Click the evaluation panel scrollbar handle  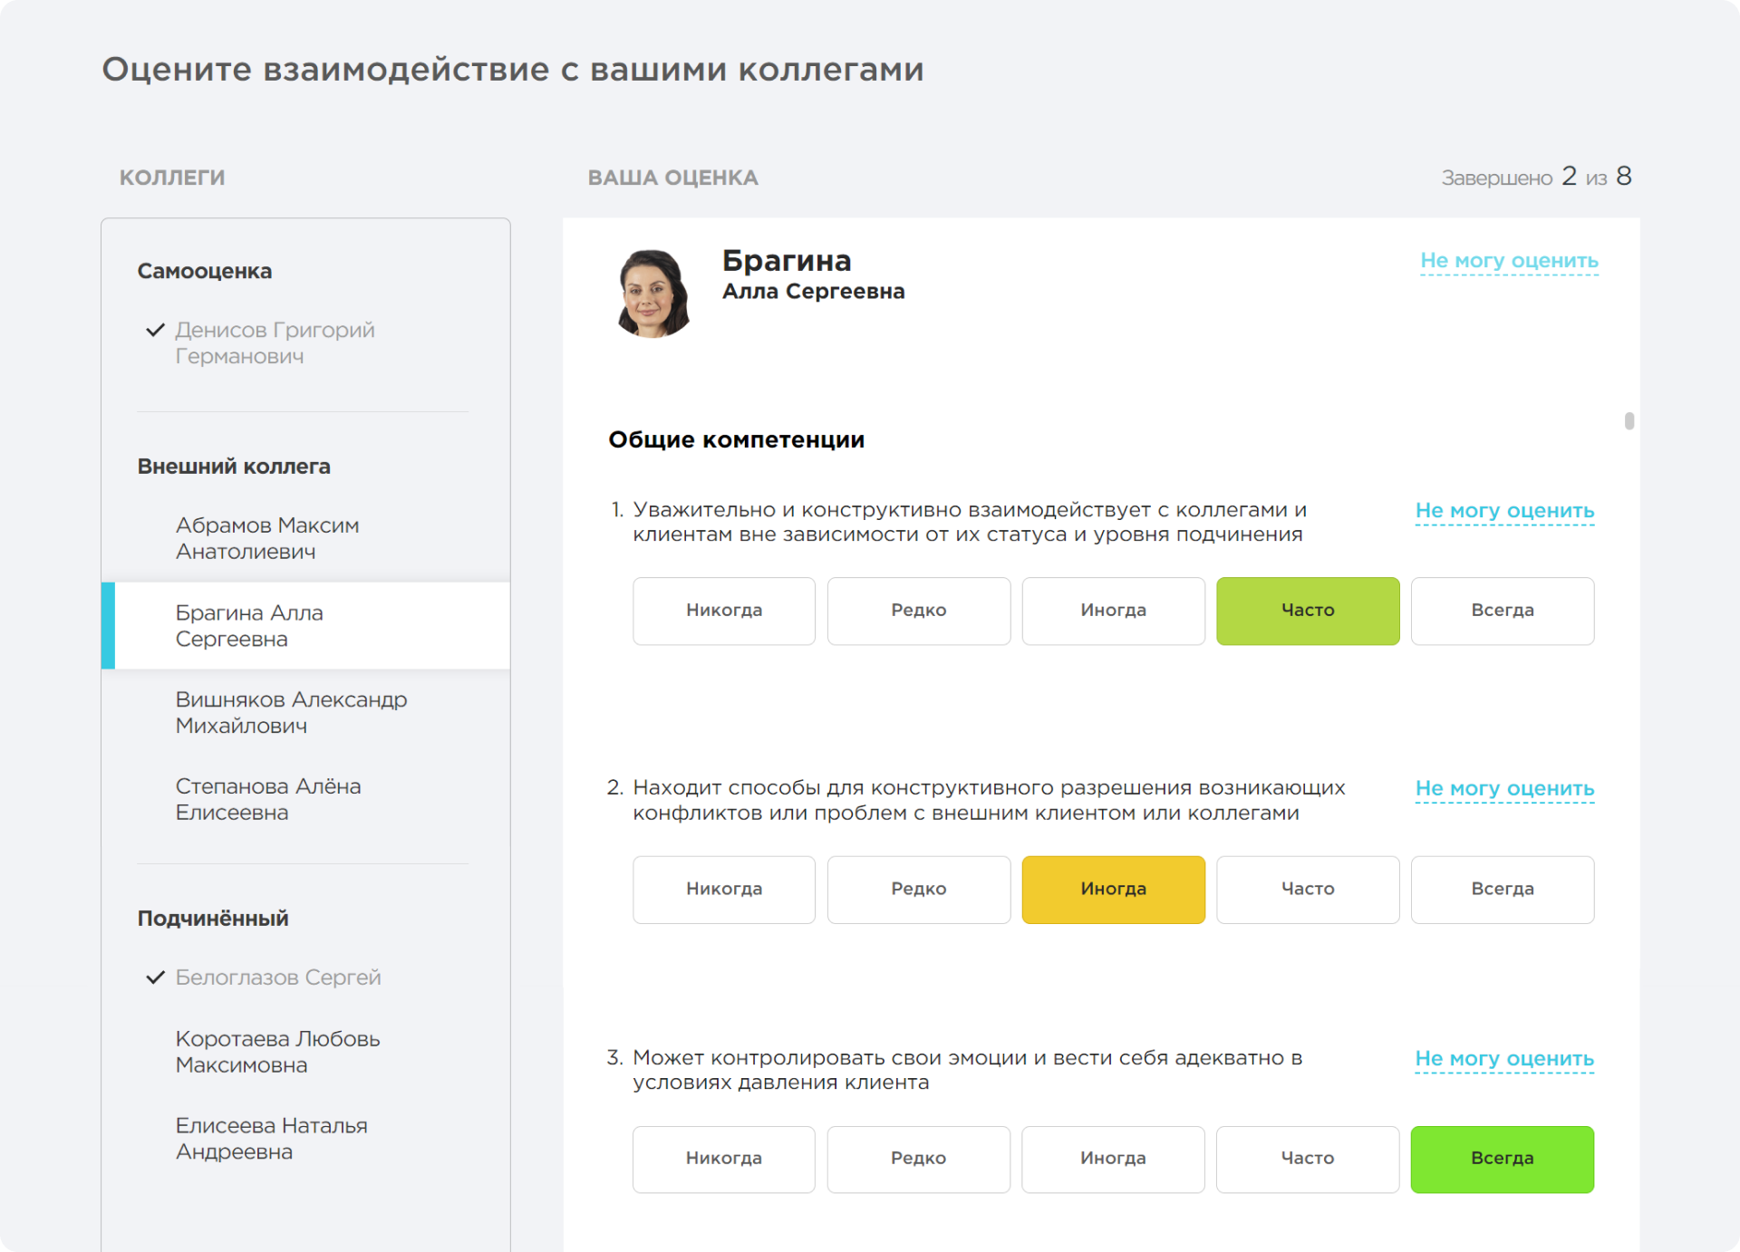coord(1629,421)
